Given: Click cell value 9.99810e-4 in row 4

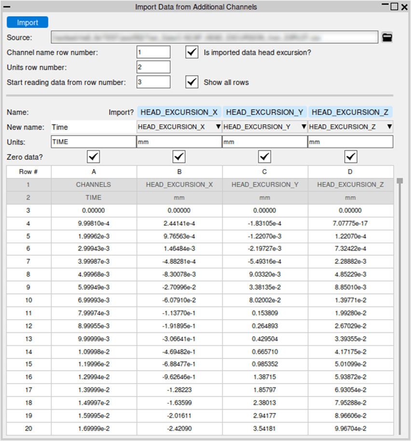Looking at the screenshot, I should (x=94, y=223).
